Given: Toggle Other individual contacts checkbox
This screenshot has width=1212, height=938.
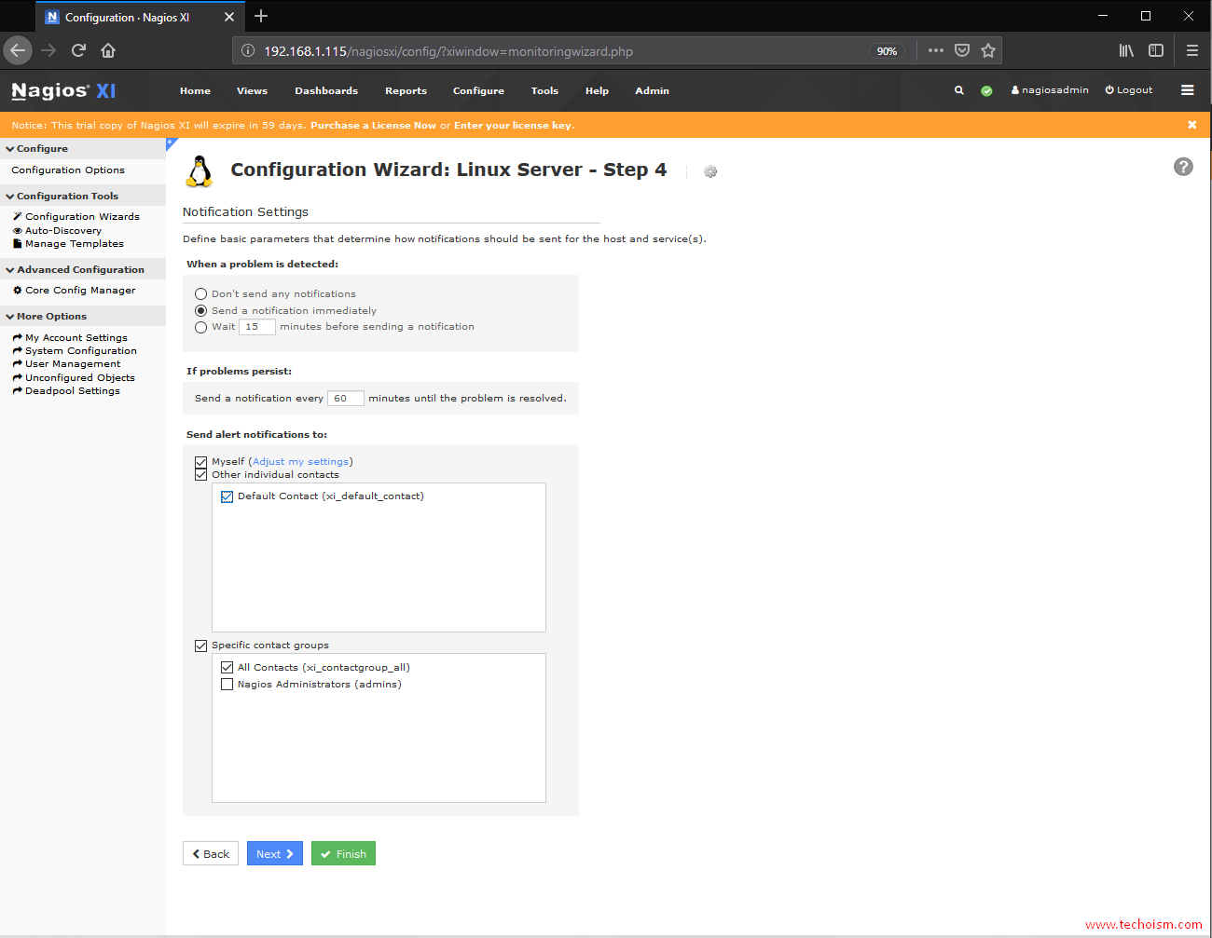Looking at the screenshot, I should click(x=200, y=475).
